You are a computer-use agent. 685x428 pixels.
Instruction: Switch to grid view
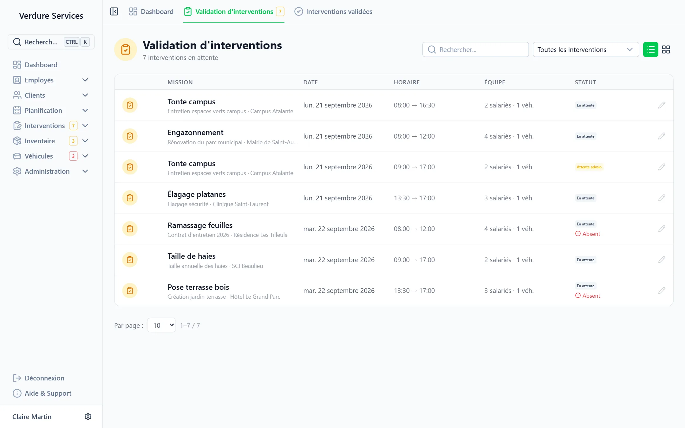(x=666, y=49)
